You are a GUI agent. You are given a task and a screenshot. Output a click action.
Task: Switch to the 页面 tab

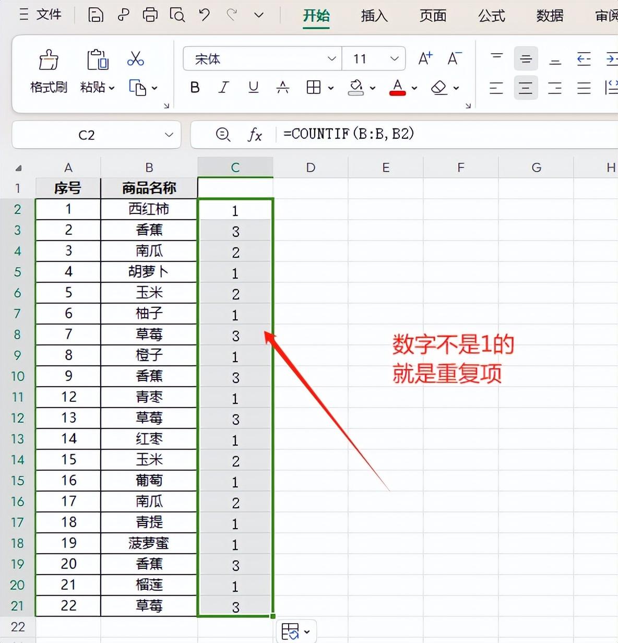point(433,16)
